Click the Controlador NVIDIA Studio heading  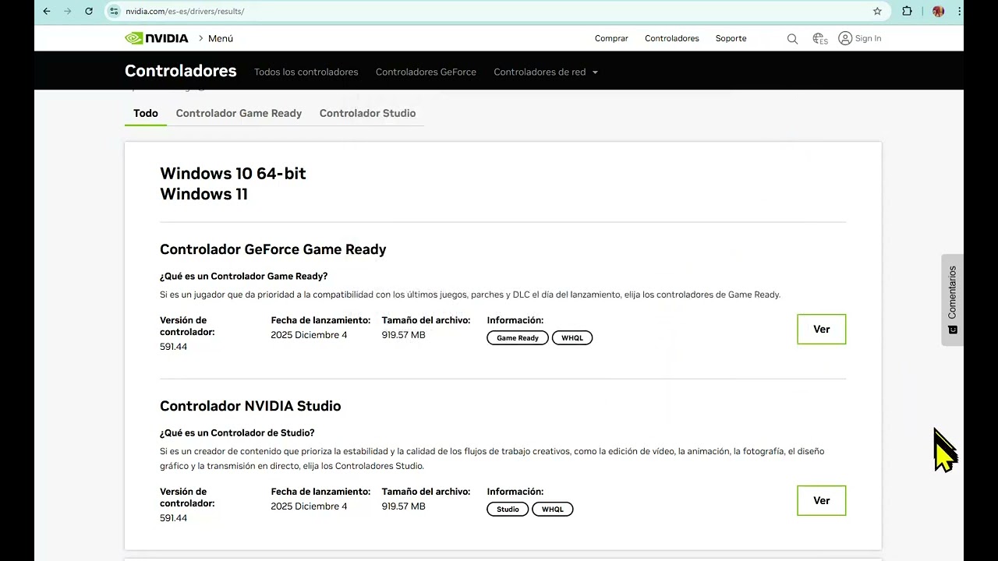click(x=250, y=406)
